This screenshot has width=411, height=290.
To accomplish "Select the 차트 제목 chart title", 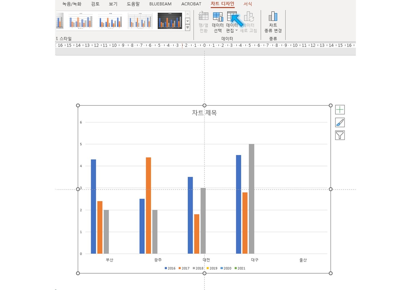I will coord(204,113).
